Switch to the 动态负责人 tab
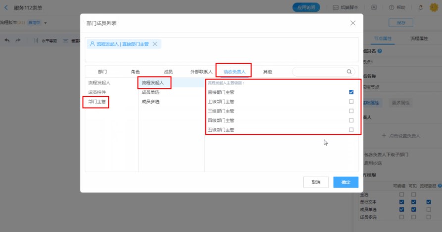This screenshot has height=232, width=442. click(x=234, y=72)
